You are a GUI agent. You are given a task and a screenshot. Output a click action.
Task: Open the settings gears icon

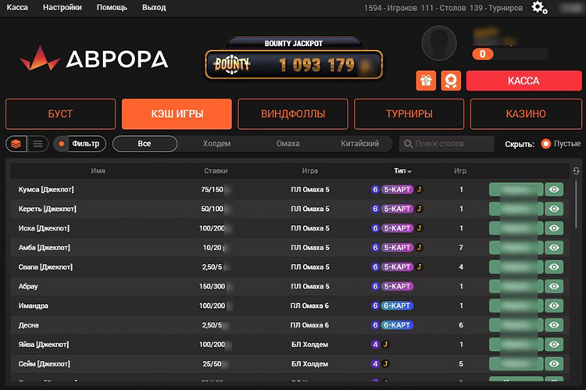[x=539, y=7]
